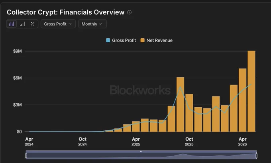Click the top center grip of range slider

click(x=141, y=151)
